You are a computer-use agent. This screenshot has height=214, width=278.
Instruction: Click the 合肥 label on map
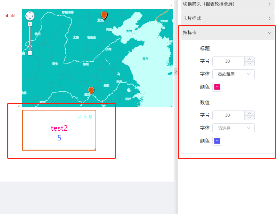(106, 85)
